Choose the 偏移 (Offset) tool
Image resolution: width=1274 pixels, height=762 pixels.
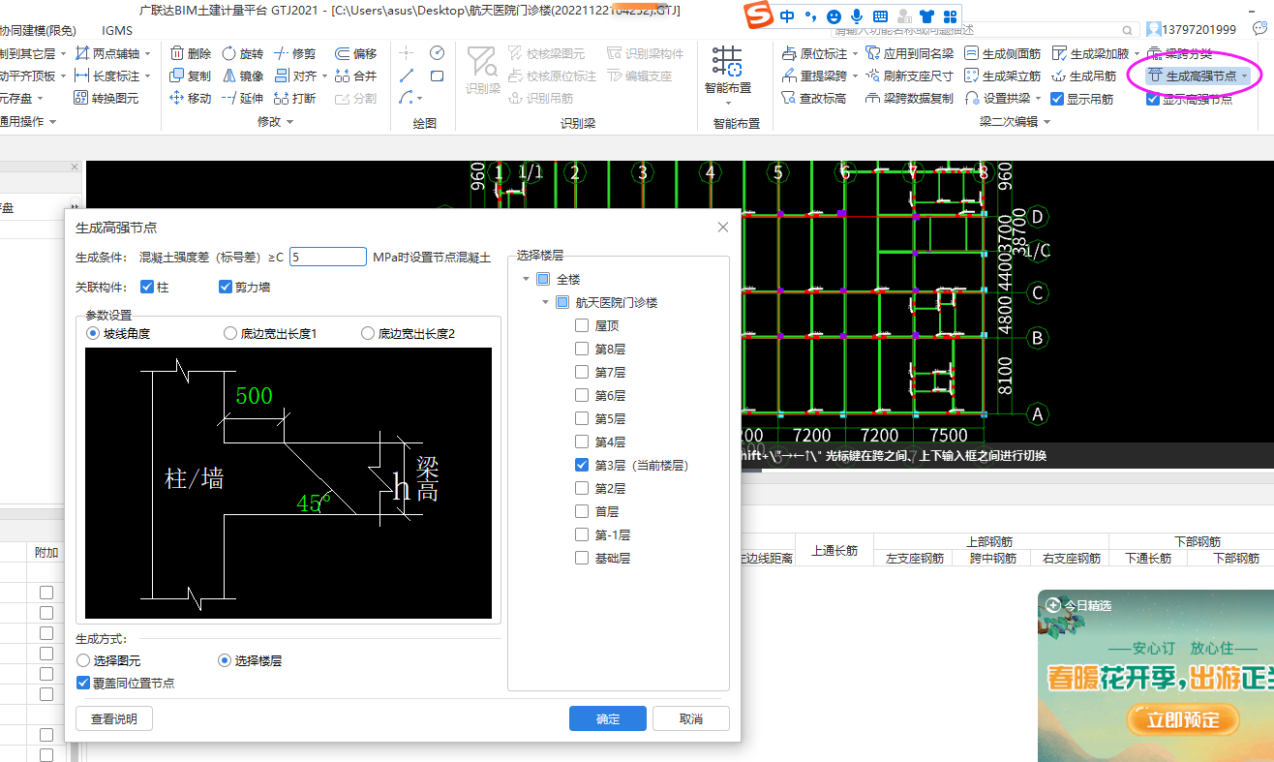pos(355,53)
